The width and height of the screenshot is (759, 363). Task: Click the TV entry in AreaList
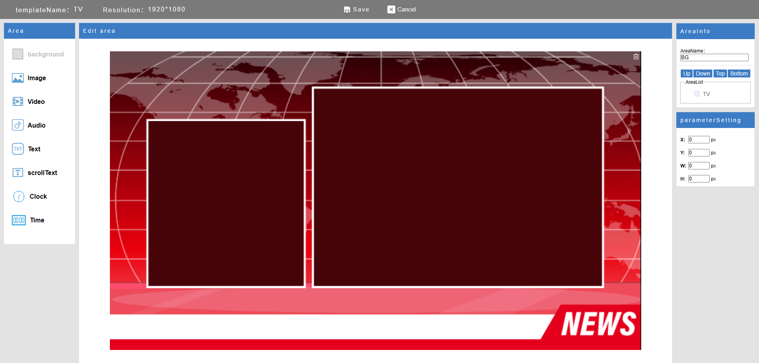click(706, 94)
